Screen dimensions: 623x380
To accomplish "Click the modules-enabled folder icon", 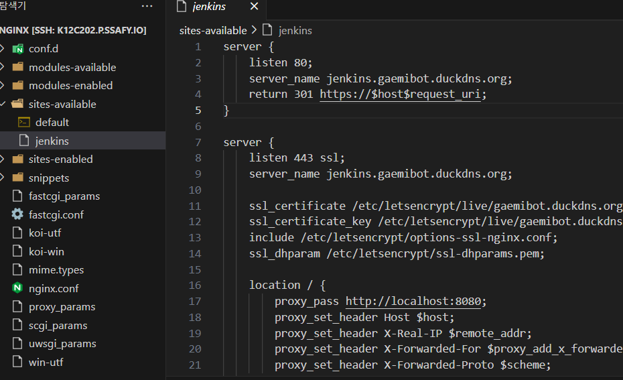I will coord(17,85).
